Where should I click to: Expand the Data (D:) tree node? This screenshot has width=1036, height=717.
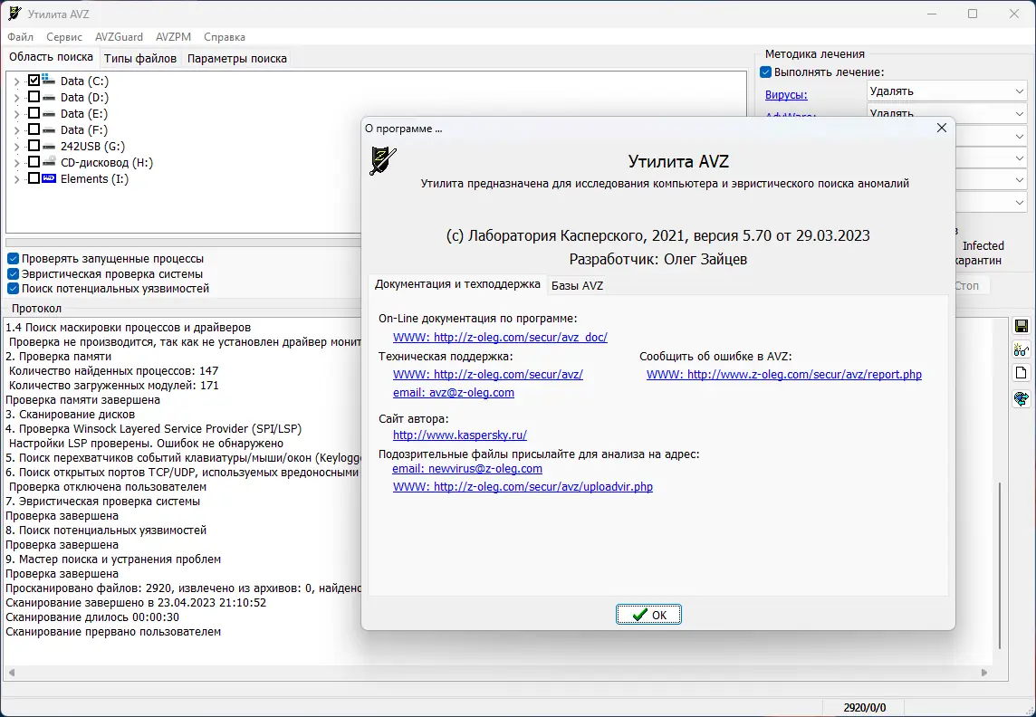[x=16, y=98]
